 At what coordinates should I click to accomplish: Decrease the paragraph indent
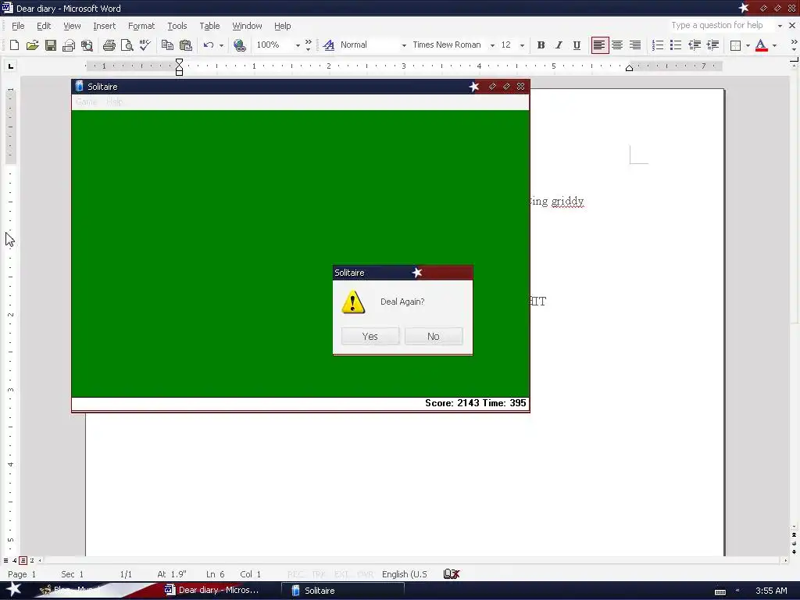695,45
